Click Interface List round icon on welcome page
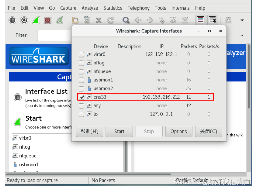Image resolution: width=254 pixels, height=188 pixels. point(18,97)
